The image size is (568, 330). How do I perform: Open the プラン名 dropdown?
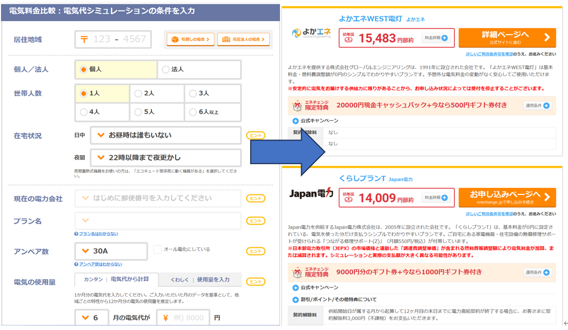pyautogui.click(x=158, y=221)
